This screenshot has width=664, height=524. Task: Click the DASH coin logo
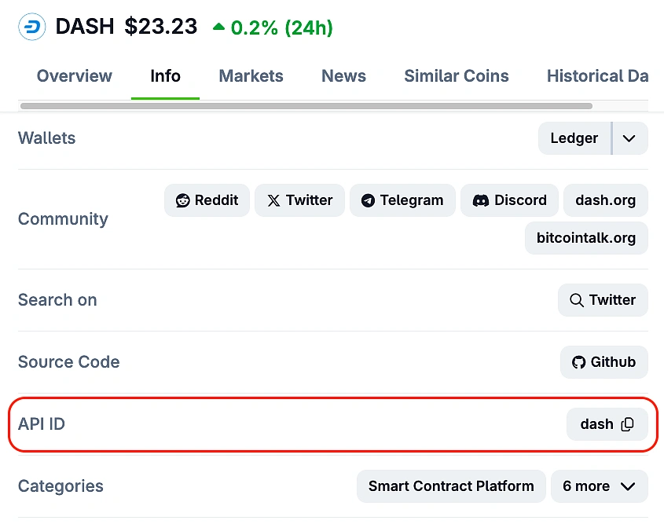[31, 26]
